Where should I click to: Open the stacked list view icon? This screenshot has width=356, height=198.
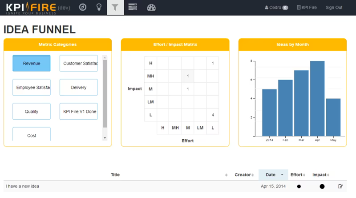(x=133, y=7)
